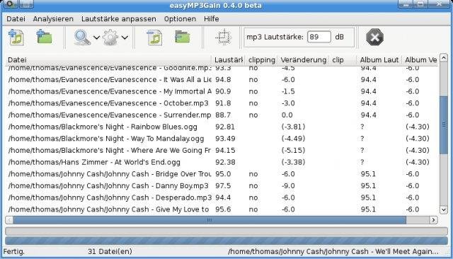Select the Evanescence - Surrender row
Image resolution: width=453 pixels, height=259 pixels.
click(222, 115)
